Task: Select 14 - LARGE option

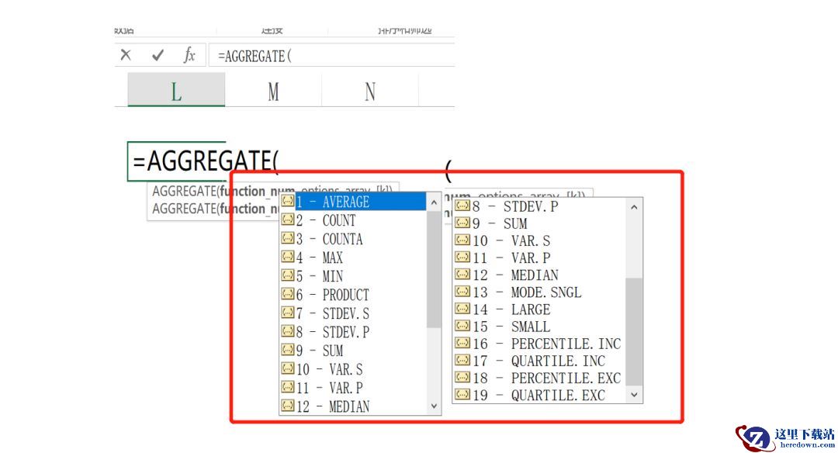Action: [x=539, y=309]
